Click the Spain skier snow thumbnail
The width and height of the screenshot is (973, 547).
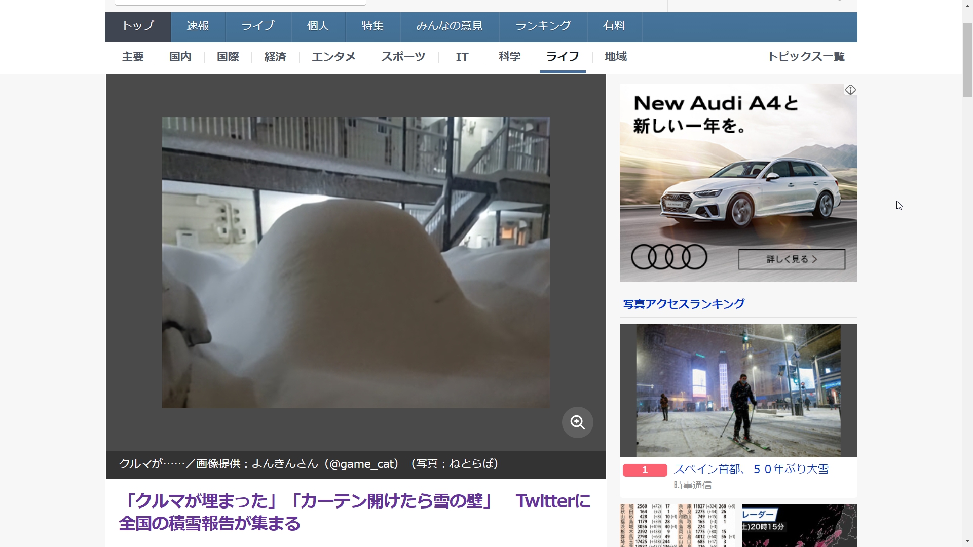click(x=738, y=390)
